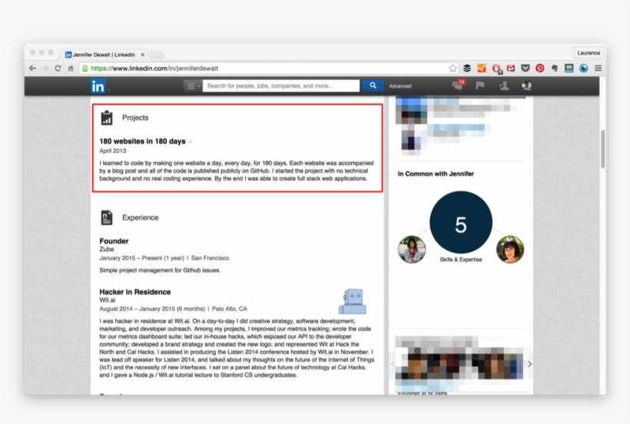
Task: Open the add connections person icon
Action: (503, 85)
